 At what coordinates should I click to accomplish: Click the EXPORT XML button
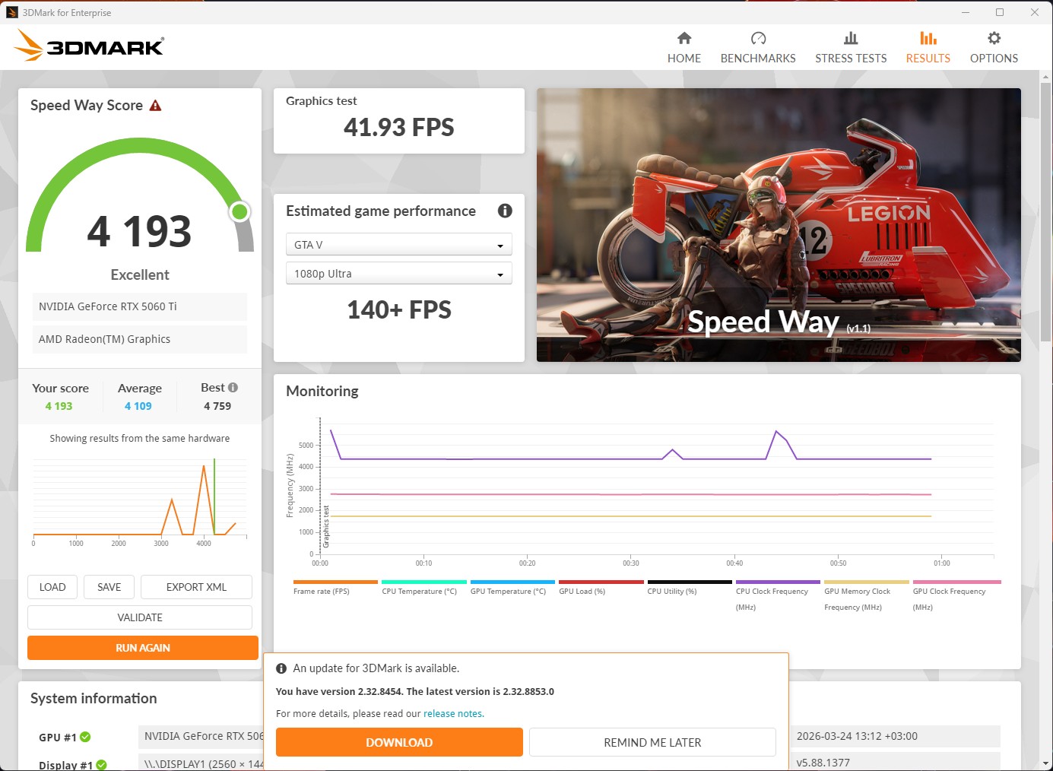[x=196, y=587]
